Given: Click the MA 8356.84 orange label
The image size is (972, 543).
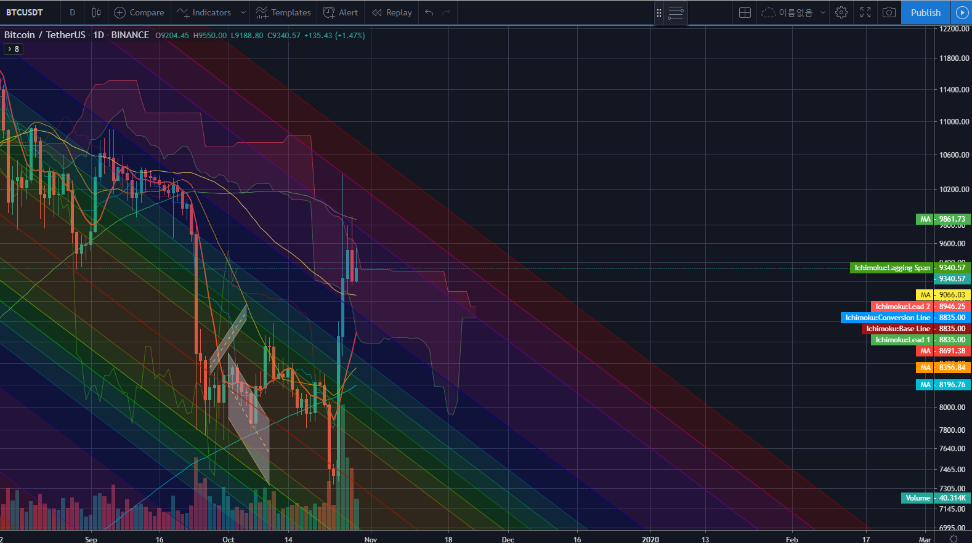Looking at the screenshot, I should (x=944, y=368).
